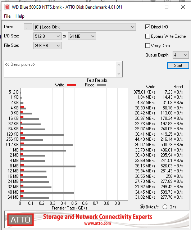Click the gray Read legend swatch
The image size is (191, 230).
[x=101, y=85]
